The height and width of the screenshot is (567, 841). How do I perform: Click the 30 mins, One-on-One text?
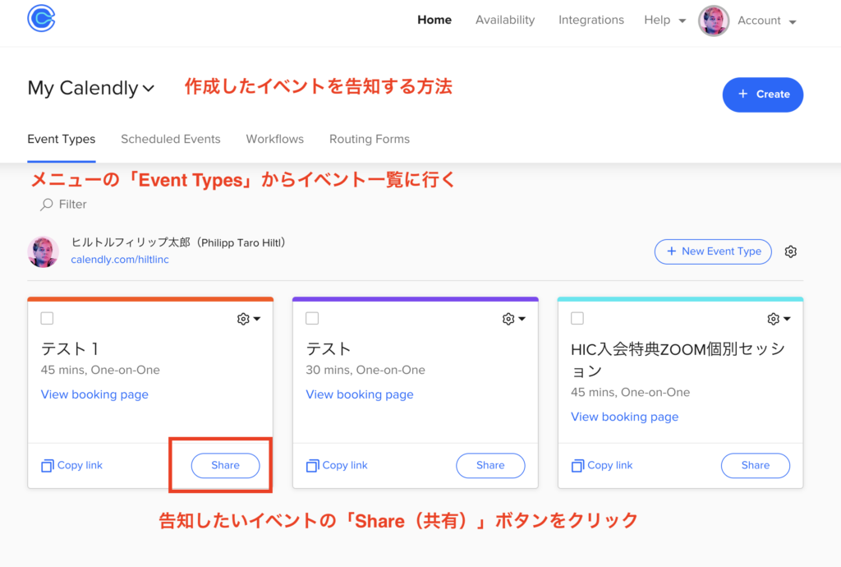click(365, 370)
